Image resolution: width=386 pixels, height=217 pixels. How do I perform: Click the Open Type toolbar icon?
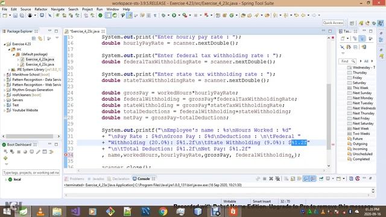(x=243, y=16)
